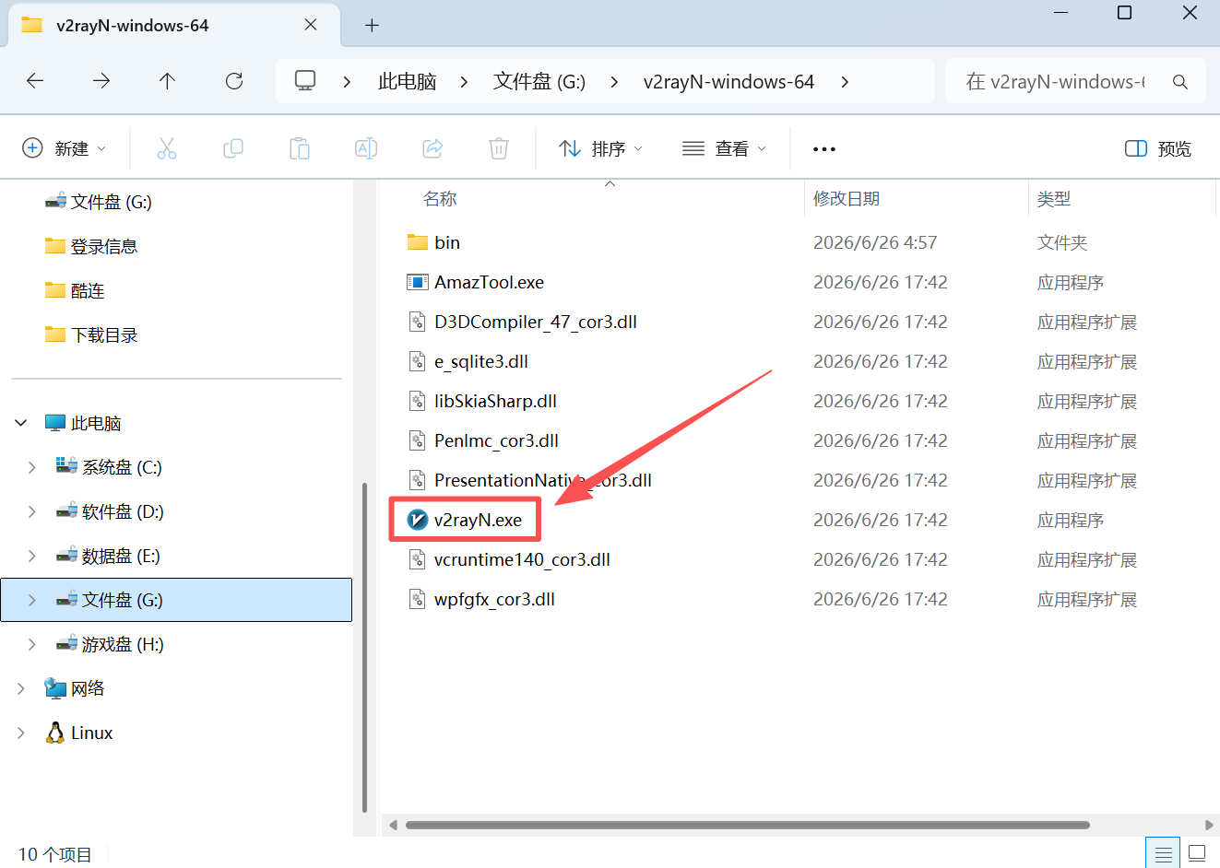This screenshot has width=1220, height=868.
Task: Click the v2rayN.exe blue logo icon
Action: click(x=418, y=520)
